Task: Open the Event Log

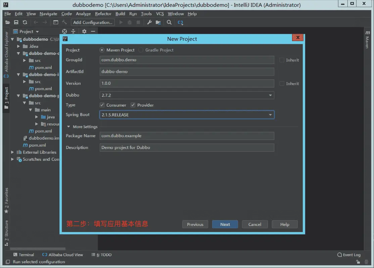Action: [349, 255]
